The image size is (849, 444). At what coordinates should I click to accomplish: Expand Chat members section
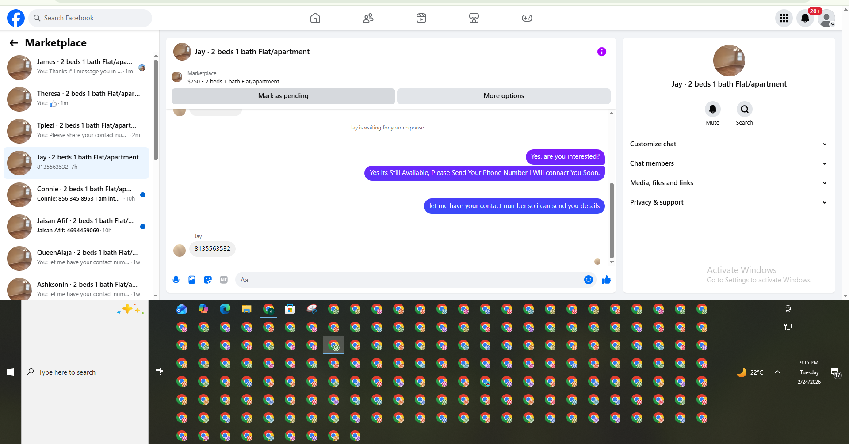point(729,163)
